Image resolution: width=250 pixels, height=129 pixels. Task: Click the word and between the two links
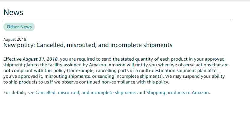coord(141,93)
